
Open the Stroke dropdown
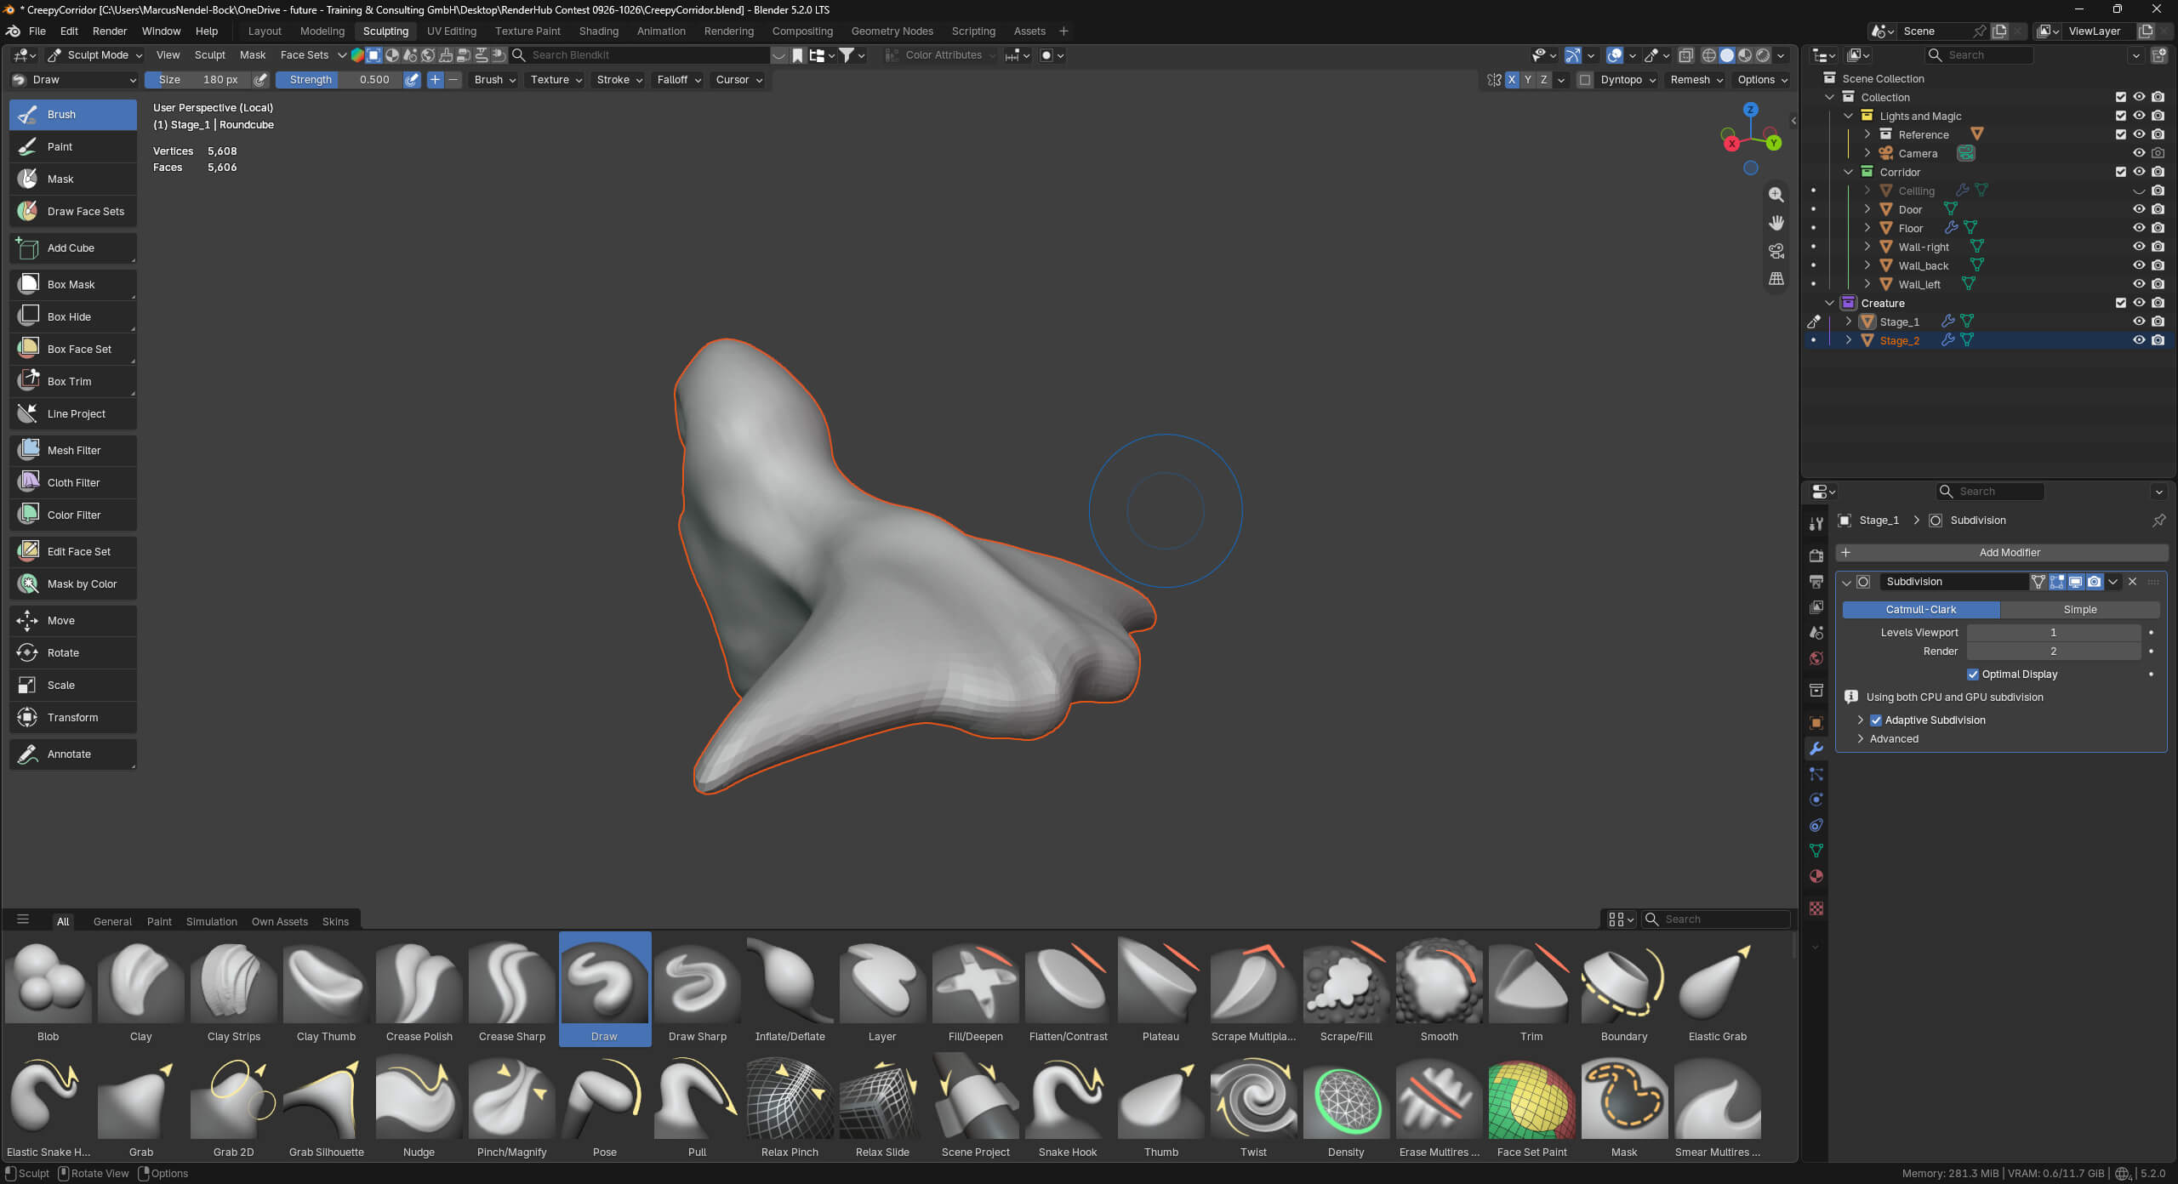pyautogui.click(x=619, y=79)
